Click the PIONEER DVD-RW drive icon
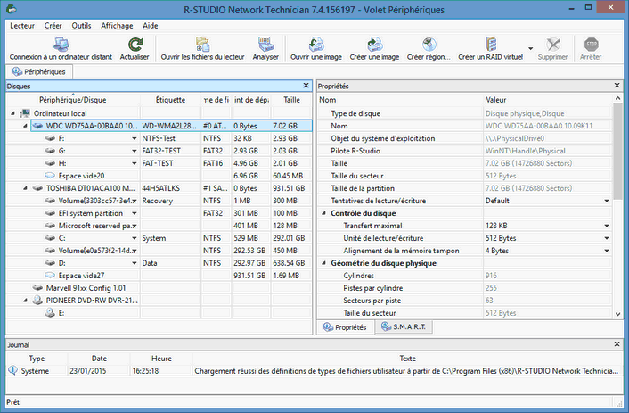The width and height of the screenshot is (629, 413). [37, 300]
